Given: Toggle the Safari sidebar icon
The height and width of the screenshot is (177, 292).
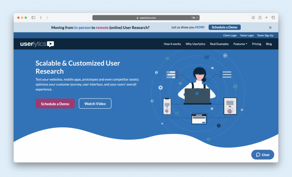Looking at the screenshot, I should pos(33,17).
